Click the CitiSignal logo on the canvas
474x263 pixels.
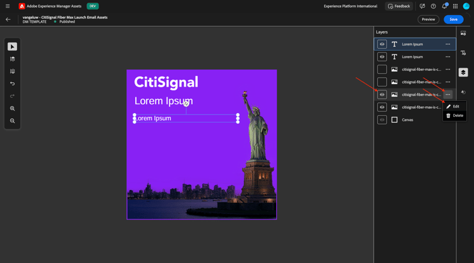(x=166, y=82)
